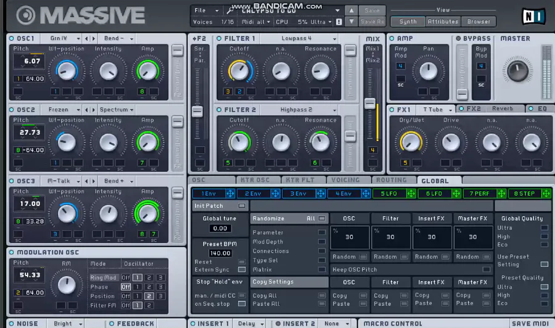The height and width of the screenshot is (328, 555).
Task: Click the Mix1/Mix2 filter mix fader
Action: [x=370, y=104]
